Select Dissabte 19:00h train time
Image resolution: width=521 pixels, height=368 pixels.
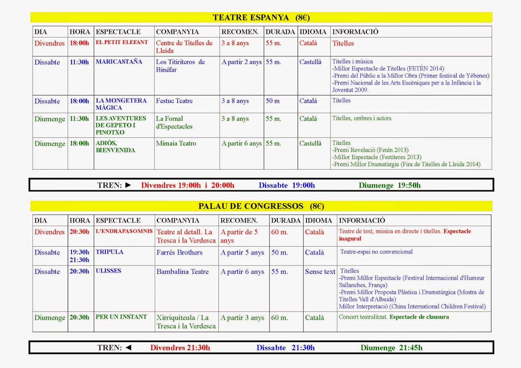(287, 185)
